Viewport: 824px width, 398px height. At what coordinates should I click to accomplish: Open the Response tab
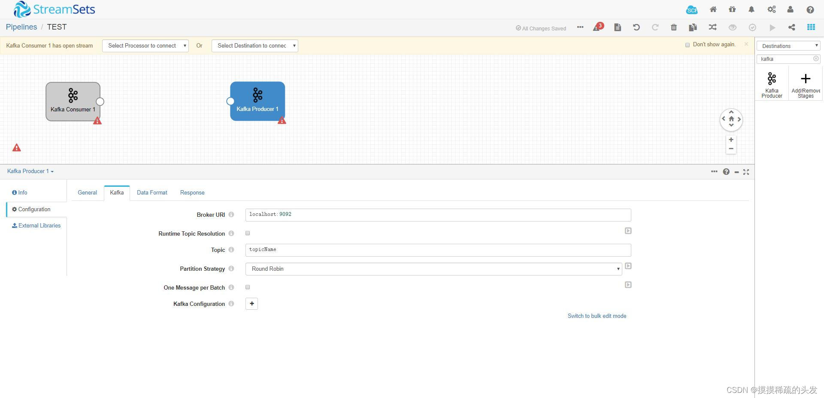click(x=192, y=192)
